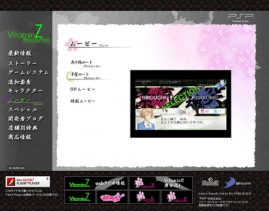
Task: Play the OPムービー entry
Action: coord(82,90)
